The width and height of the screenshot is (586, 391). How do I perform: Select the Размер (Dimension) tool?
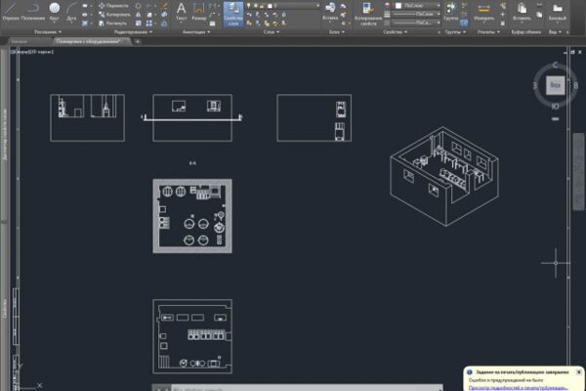(x=199, y=11)
